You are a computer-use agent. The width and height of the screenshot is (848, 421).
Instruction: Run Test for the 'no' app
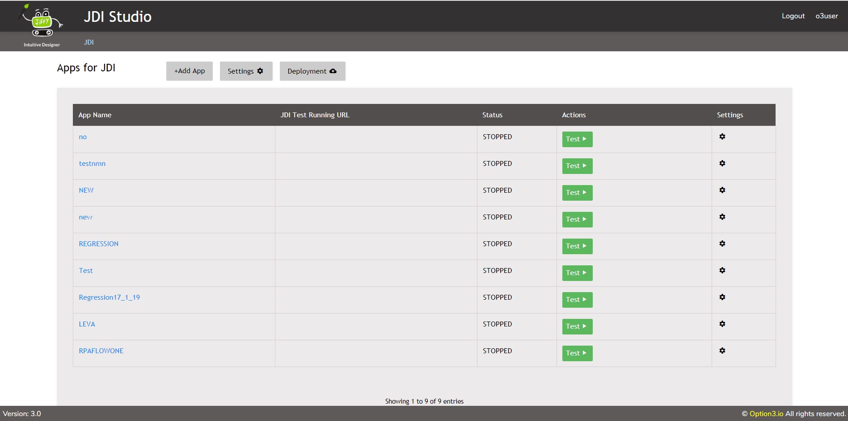click(577, 139)
